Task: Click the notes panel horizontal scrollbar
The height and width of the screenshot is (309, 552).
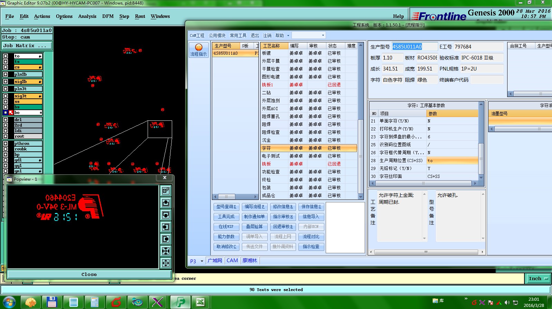Action: tap(426, 252)
